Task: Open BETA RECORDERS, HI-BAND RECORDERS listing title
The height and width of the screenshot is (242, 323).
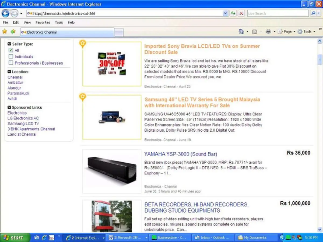Action: (196, 208)
